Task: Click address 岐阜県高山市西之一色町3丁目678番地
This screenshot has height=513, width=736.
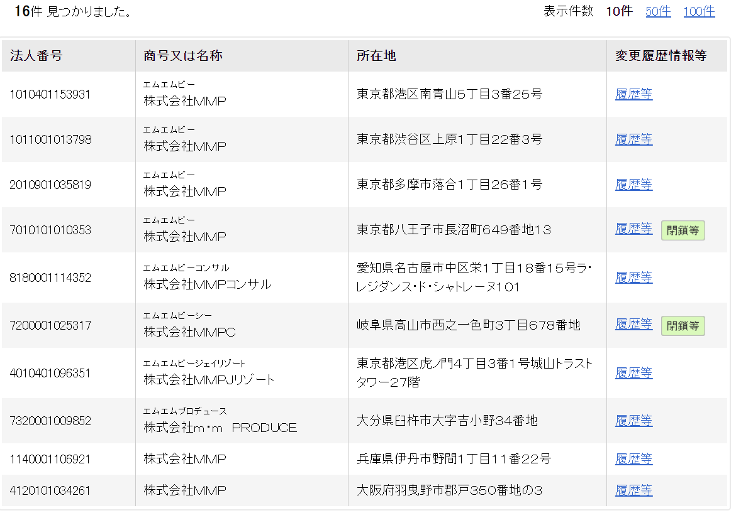Action: [469, 325]
